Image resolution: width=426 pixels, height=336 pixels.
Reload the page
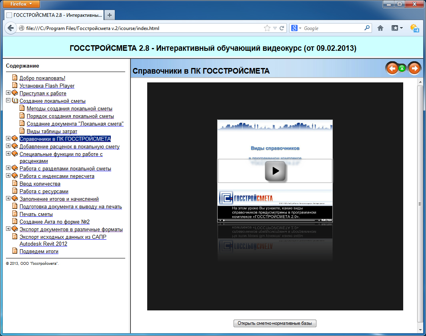[282, 28]
